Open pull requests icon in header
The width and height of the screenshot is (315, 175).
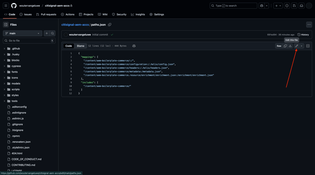294,5
